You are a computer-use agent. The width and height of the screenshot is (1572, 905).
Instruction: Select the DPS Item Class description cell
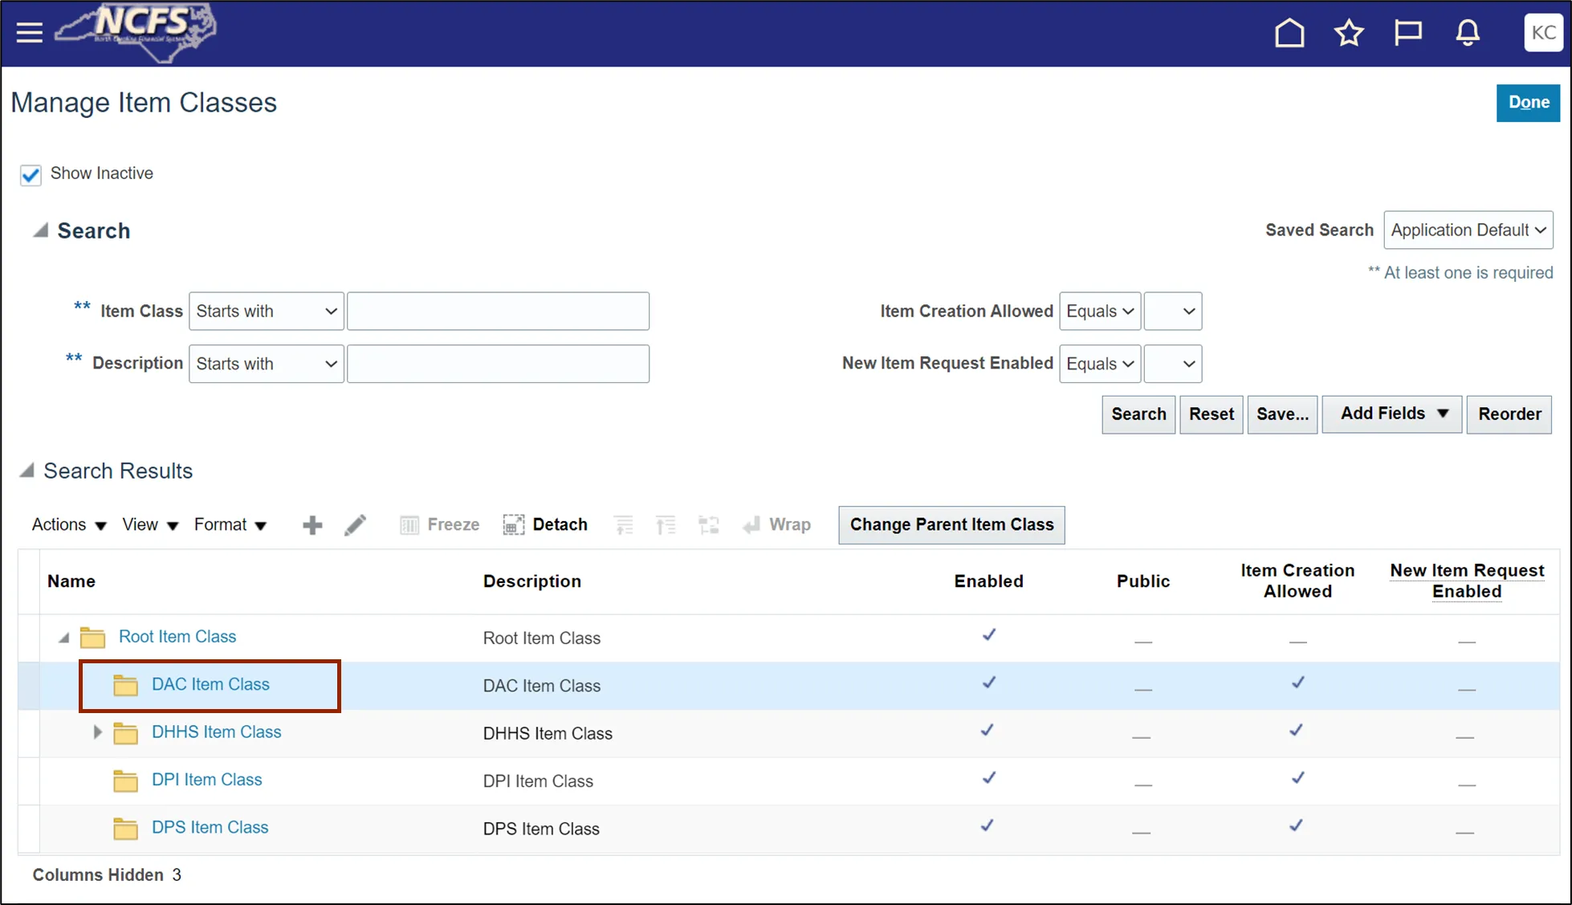click(541, 829)
